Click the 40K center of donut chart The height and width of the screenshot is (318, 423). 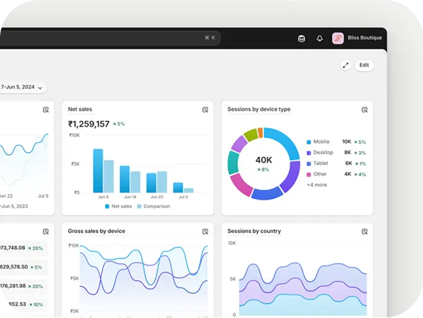263,160
